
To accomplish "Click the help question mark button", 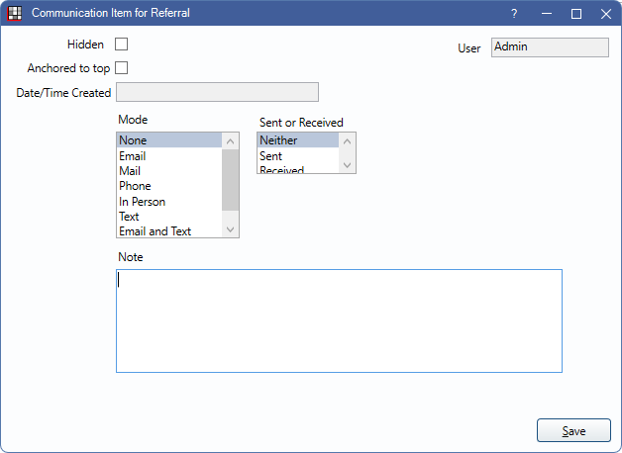I will coord(514,14).
